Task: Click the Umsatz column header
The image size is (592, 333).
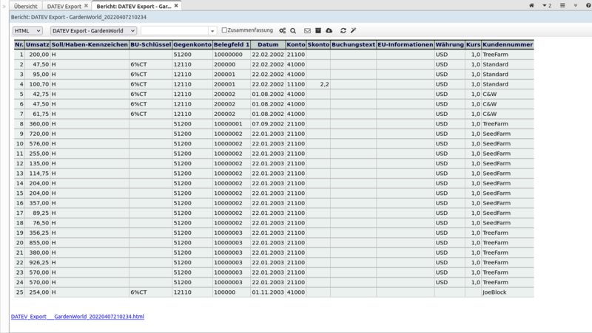Action: click(x=38, y=45)
